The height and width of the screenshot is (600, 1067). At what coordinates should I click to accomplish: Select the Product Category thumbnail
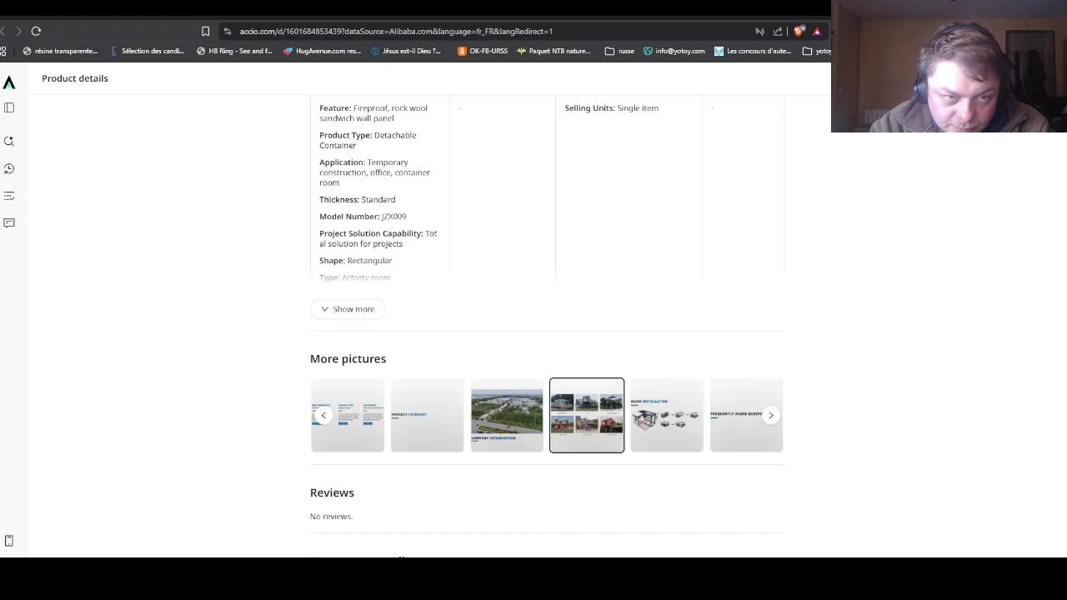pos(427,415)
